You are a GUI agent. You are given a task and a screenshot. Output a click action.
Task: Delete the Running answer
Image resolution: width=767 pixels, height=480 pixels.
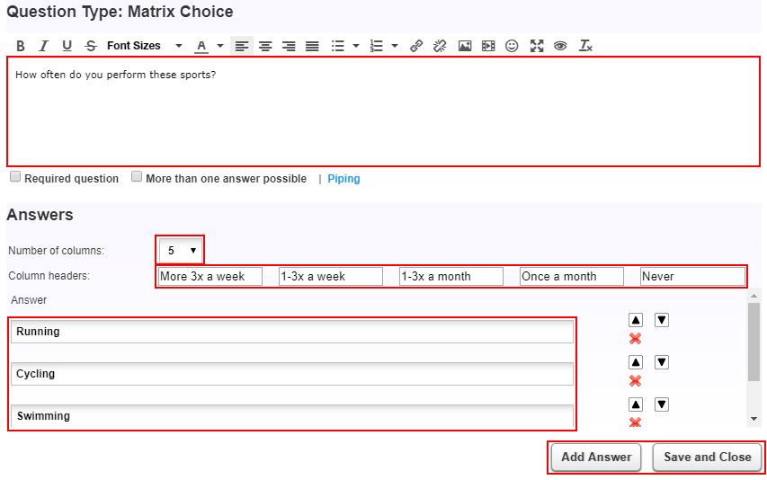click(635, 338)
